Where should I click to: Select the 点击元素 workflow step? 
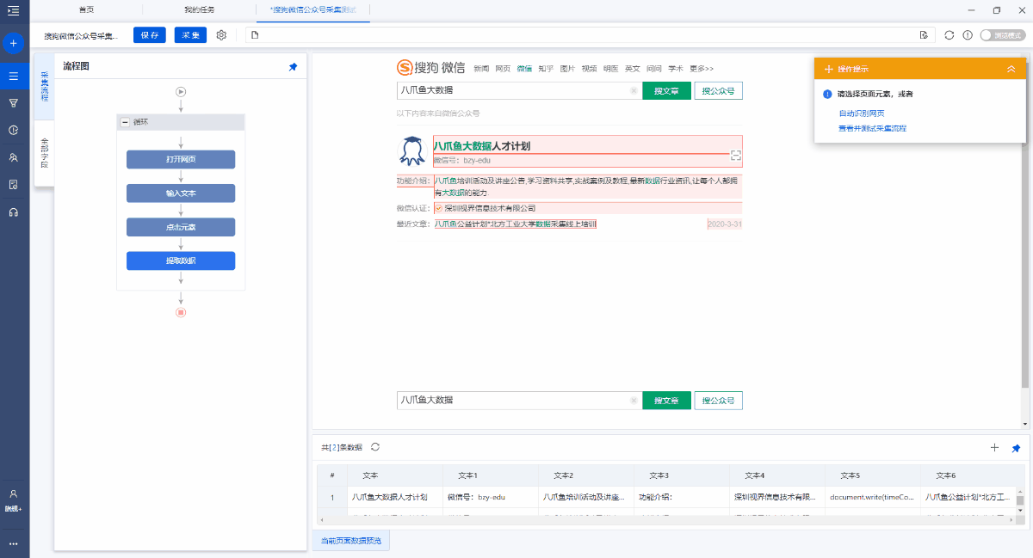[x=181, y=227]
